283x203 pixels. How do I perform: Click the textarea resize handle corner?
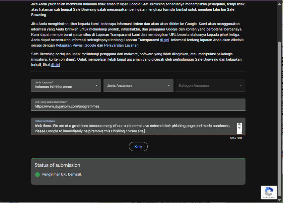click(240, 132)
